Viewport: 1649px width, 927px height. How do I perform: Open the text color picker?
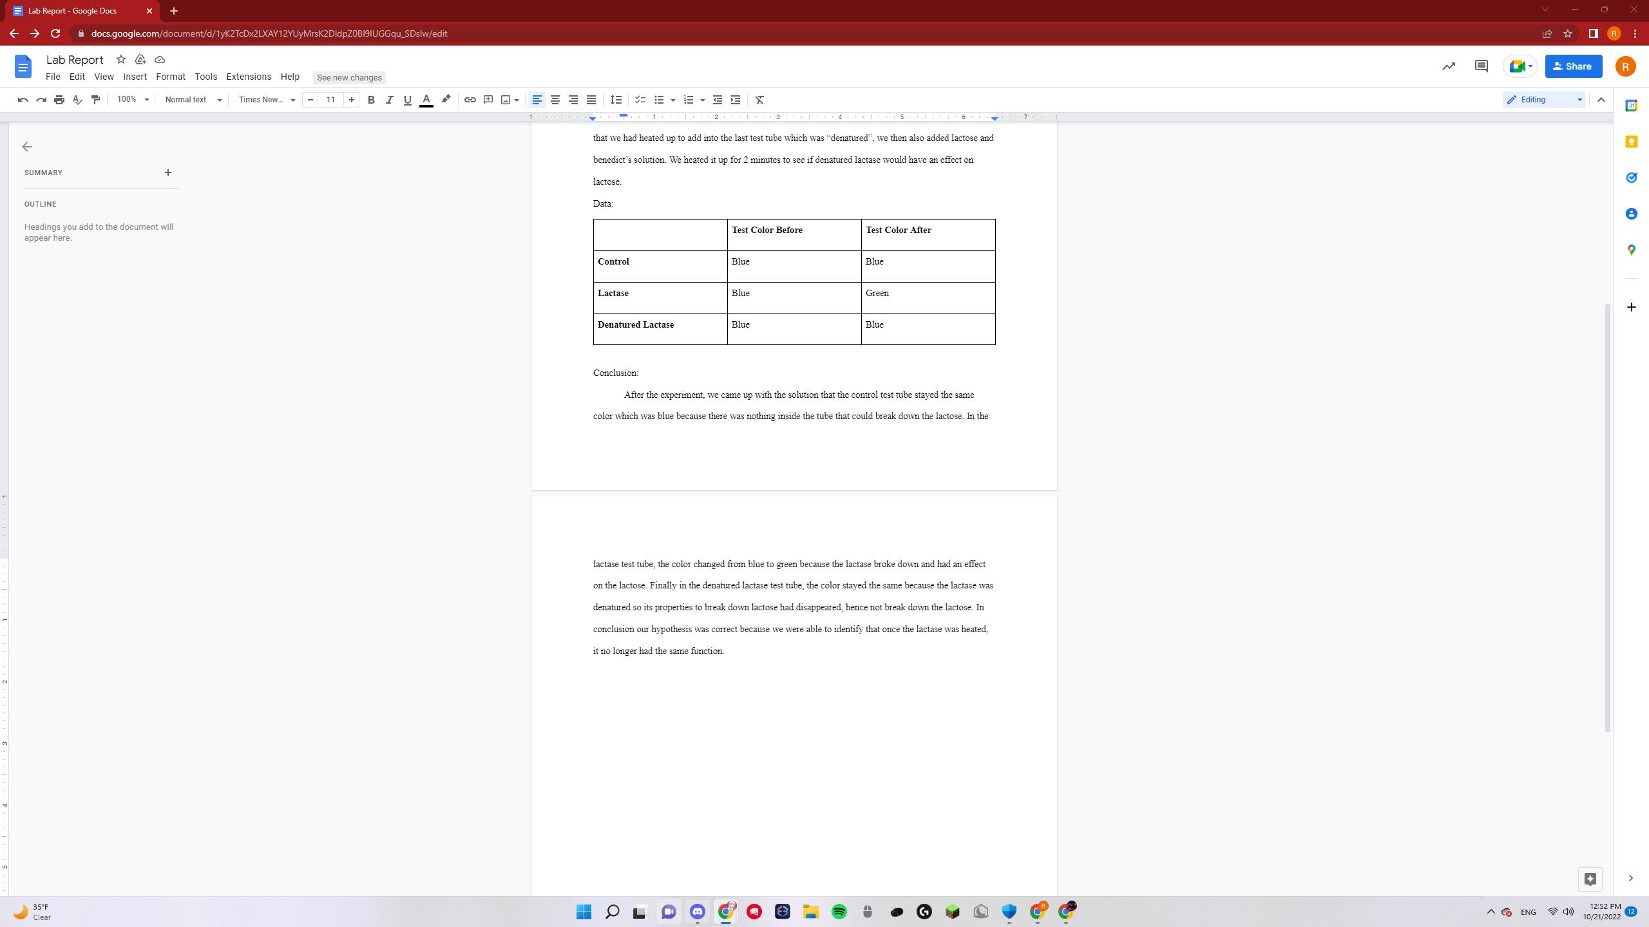point(426,100)
